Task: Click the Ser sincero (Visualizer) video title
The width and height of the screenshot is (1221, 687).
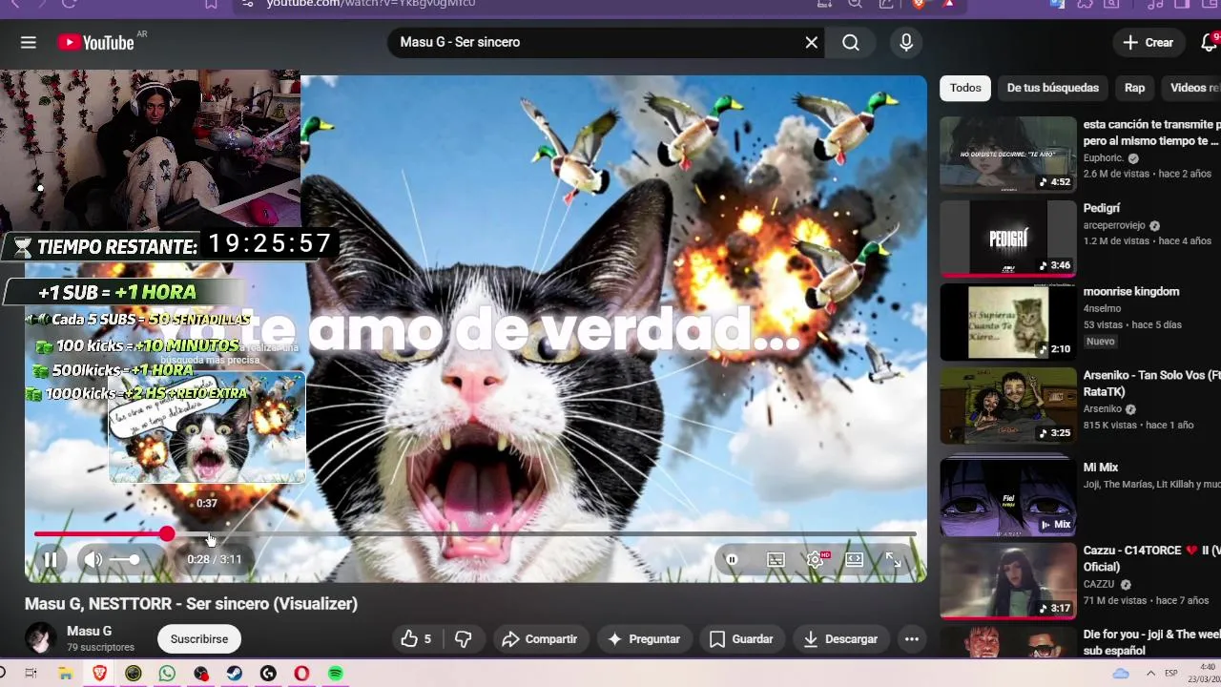Action: click(191, 603)
